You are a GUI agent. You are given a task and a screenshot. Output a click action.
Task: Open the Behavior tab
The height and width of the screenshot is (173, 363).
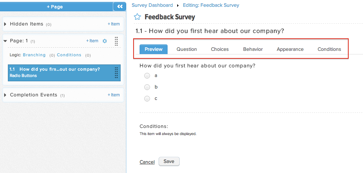(253, 49)
